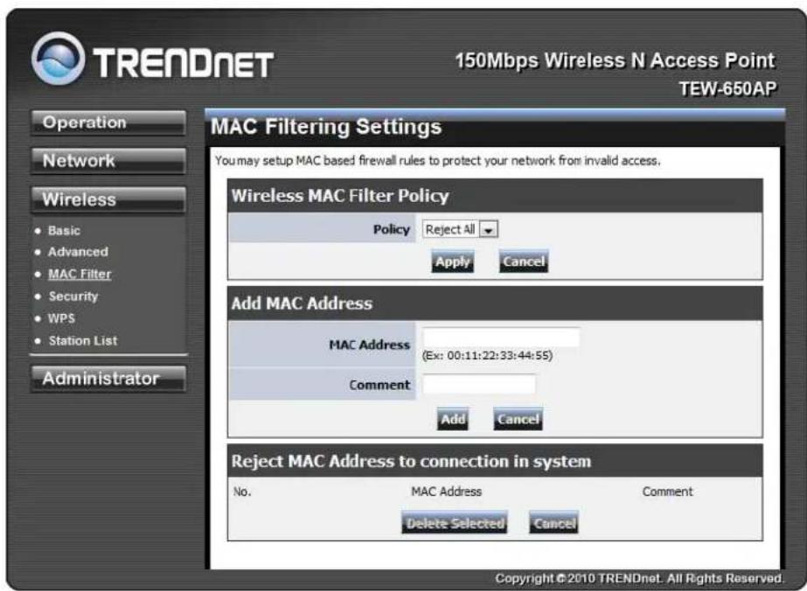This screenshot has width=807, height=591.
Task: Click the MAC Filtering Settings heading
Action: (326, 127)
